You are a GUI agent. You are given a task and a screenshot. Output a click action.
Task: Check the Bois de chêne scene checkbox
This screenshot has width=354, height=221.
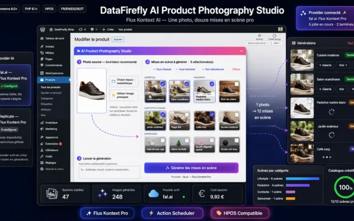(x=237, y=84)
